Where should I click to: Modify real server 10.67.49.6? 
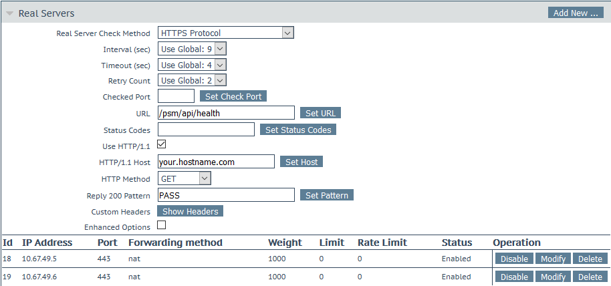[x=553, y=277]
